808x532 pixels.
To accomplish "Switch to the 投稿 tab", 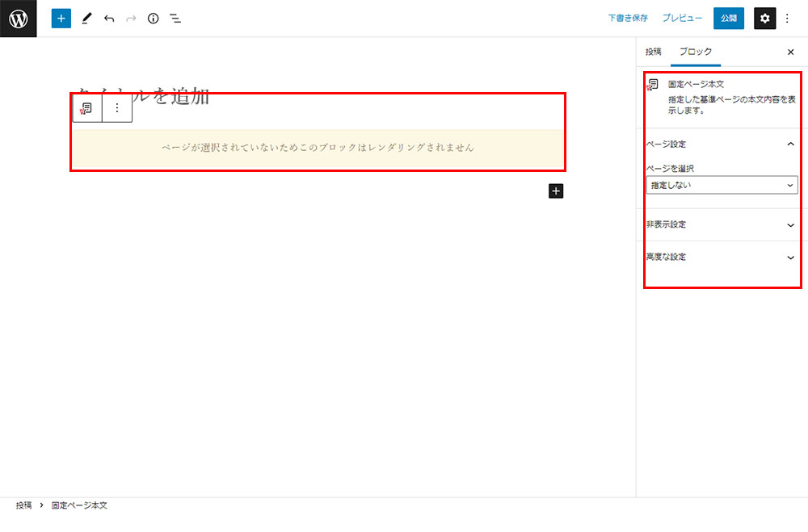I will (x=653, y=52).
